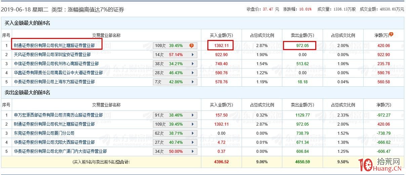The width and height of the screenshot is (406, 175).
Task: Open 华泰证券股份有限公司北京广渠门内大街证券营业部 link
Action: pos(60,151)
